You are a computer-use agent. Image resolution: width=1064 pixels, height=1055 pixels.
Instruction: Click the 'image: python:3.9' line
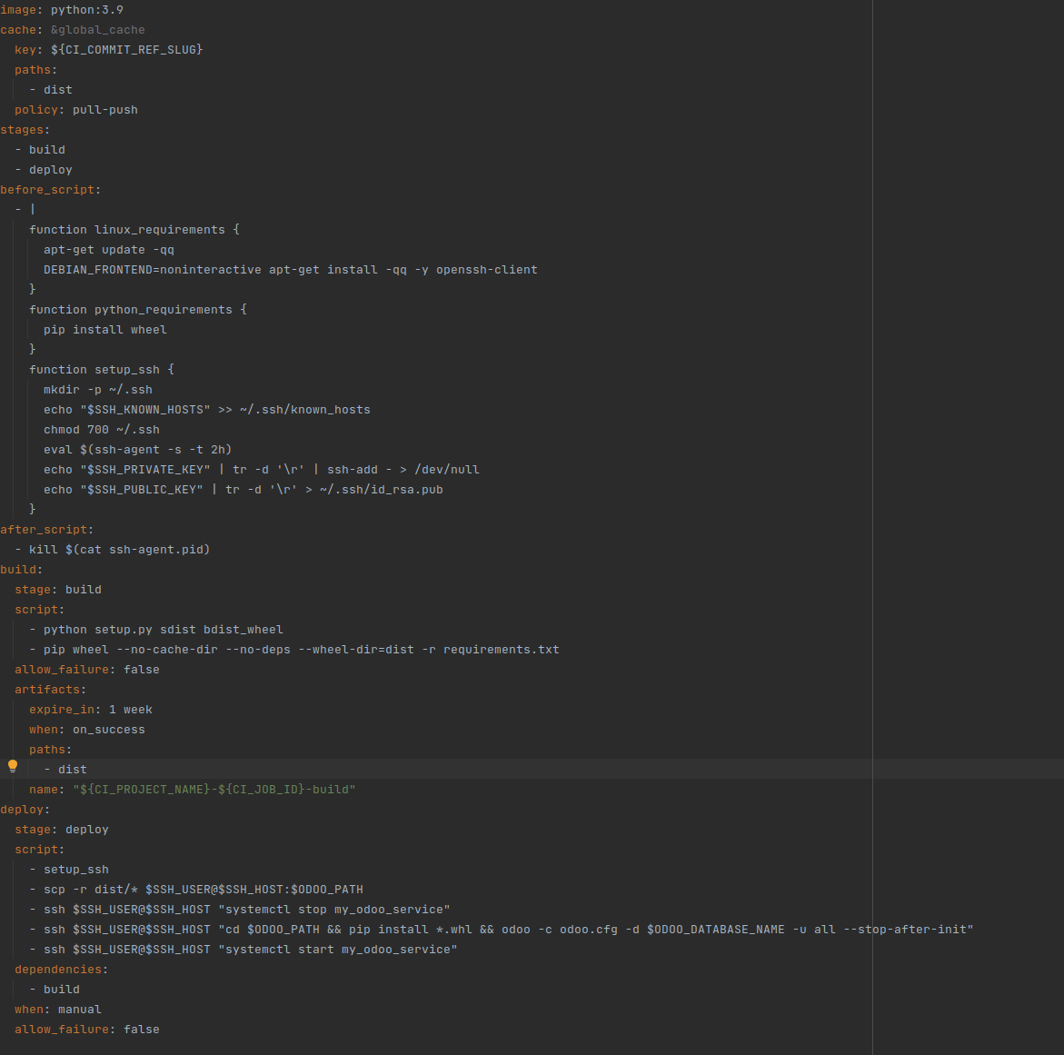[x=62, y=10]
